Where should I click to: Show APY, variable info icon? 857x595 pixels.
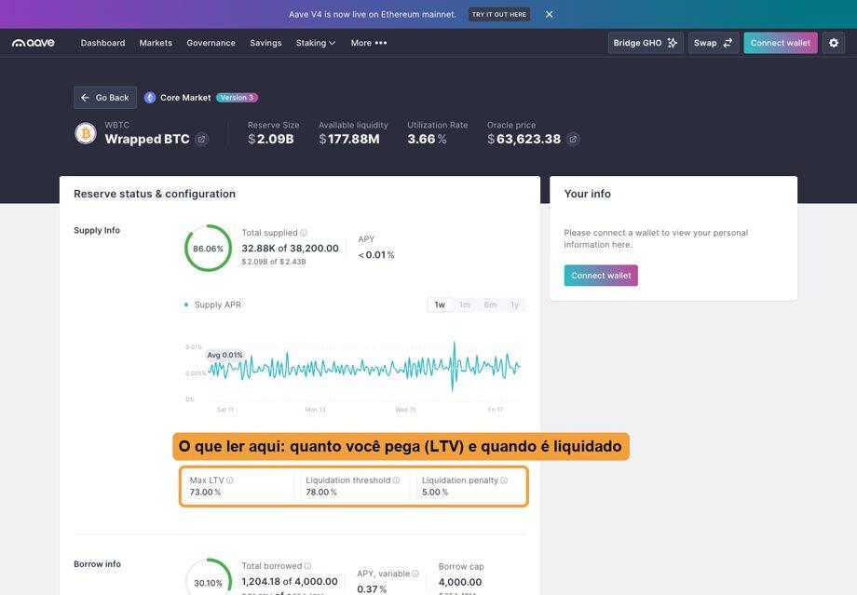coord(415,574)
